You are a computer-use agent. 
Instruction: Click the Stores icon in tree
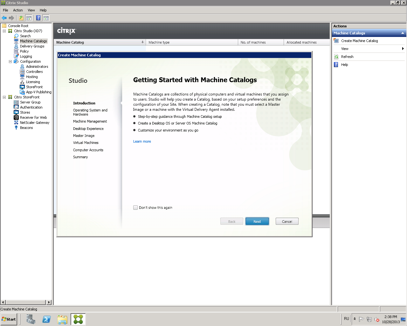click(x=16, y=112)
